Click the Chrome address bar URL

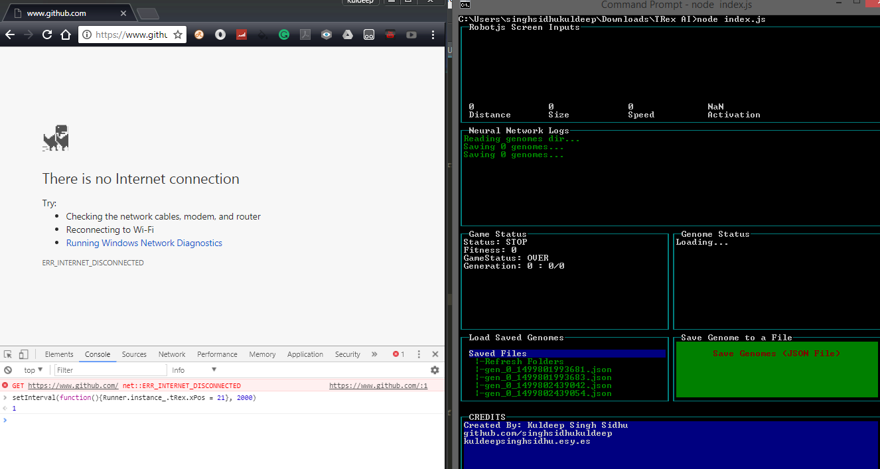coord(131,34)
